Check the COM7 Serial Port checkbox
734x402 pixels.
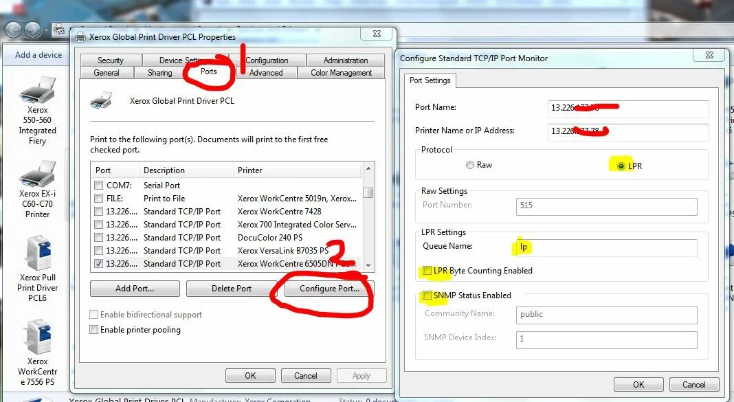click(98, 186)
